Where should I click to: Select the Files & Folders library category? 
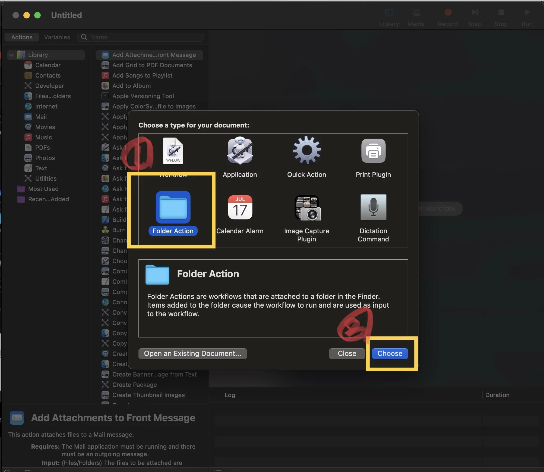[53, 96]
